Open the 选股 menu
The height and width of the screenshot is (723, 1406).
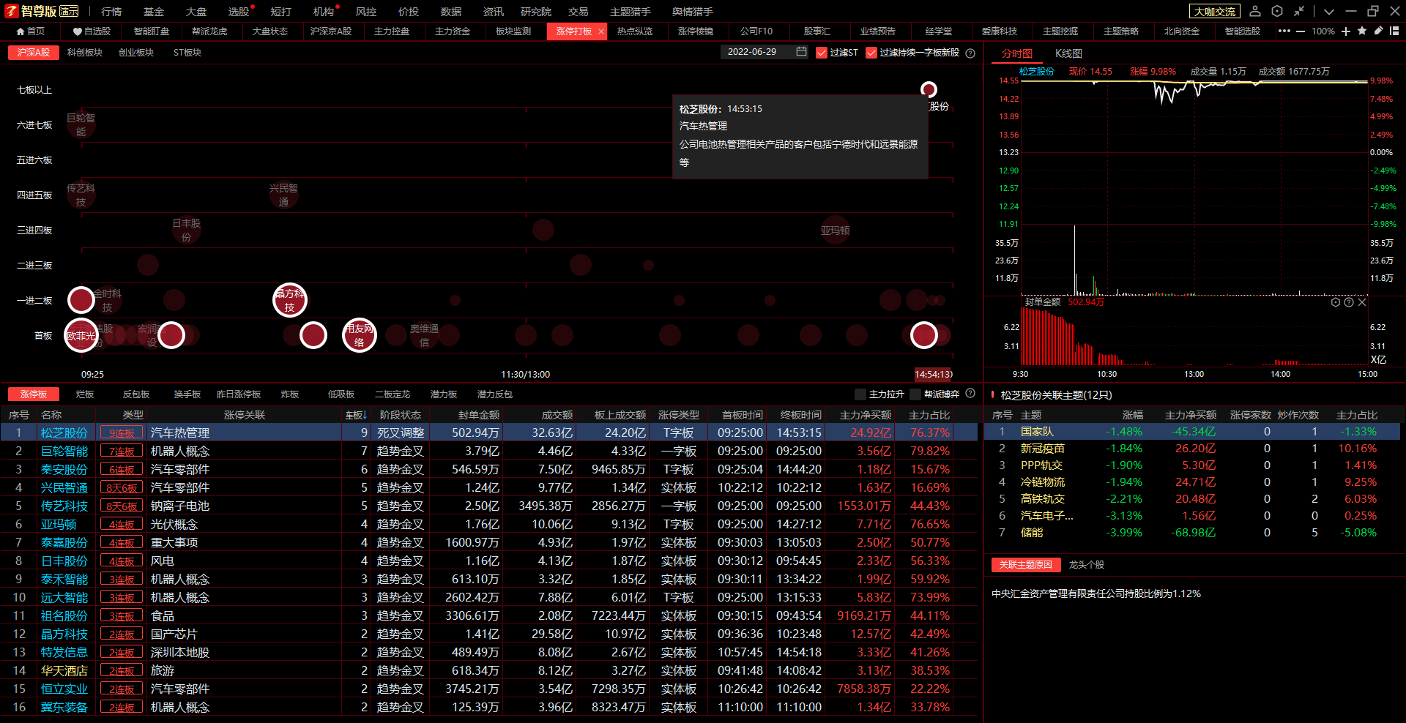coord(239,12)
